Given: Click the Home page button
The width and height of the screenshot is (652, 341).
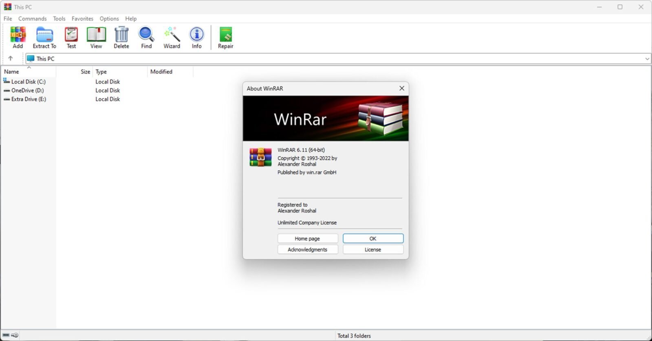Looking at the screenshot, I should tap(308, 239).
